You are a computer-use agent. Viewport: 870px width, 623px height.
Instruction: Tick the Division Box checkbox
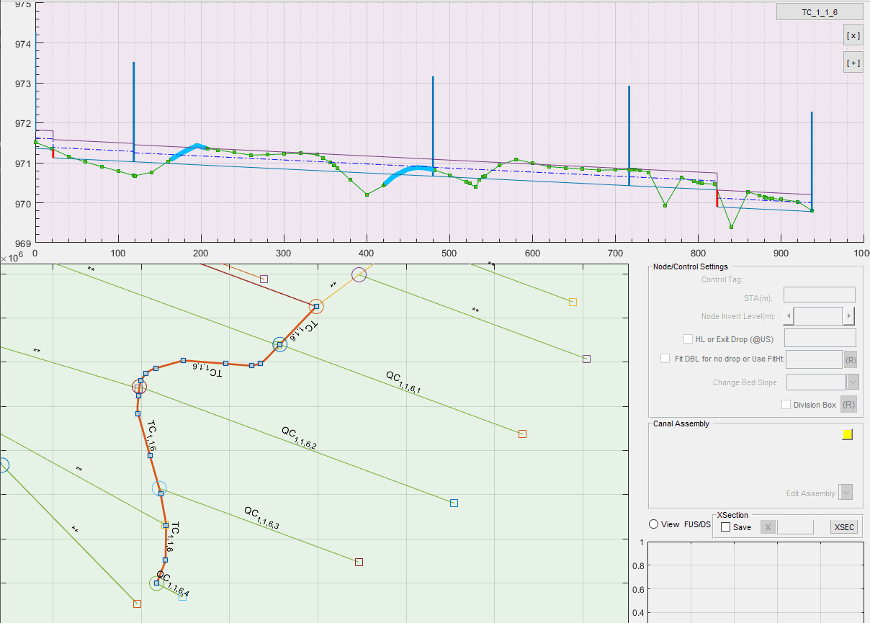click(x=786, y=405)
